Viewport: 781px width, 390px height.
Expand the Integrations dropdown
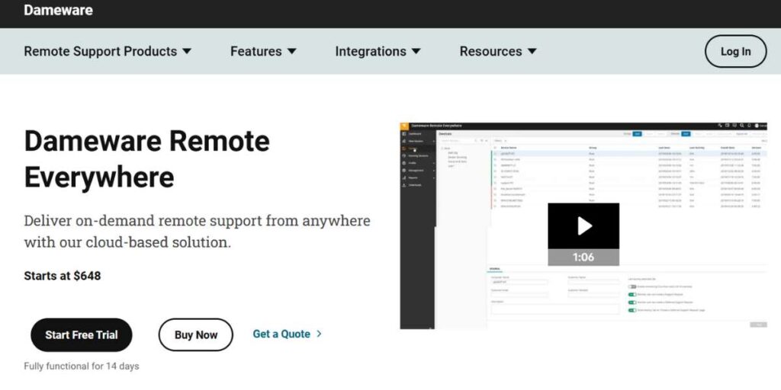[x=378, y=51]
